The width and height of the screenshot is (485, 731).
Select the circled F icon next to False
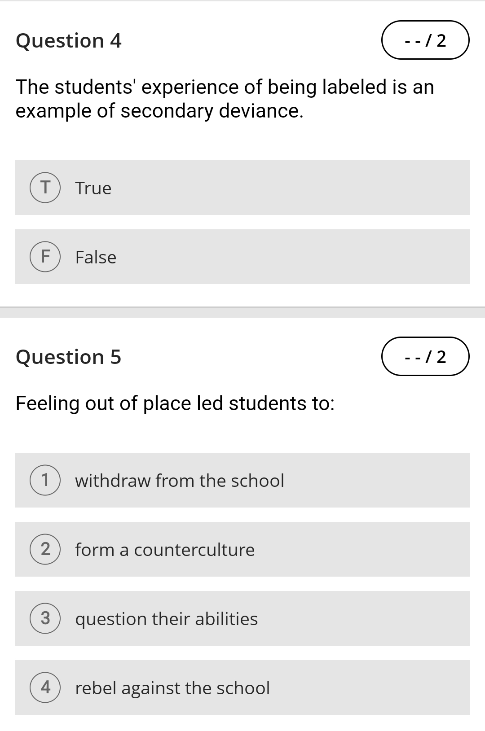44,257
